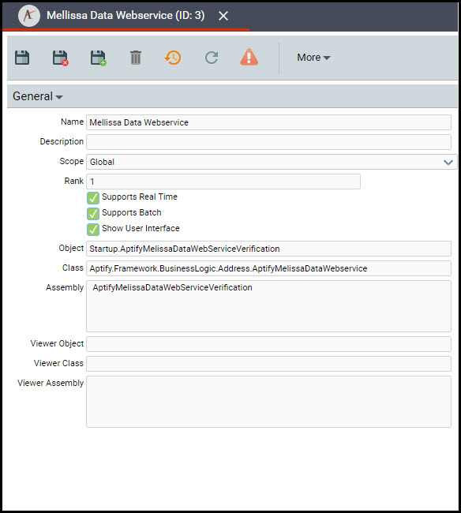
Task: Click the Viewer Assembly text area
Action: tap(268, 402)
